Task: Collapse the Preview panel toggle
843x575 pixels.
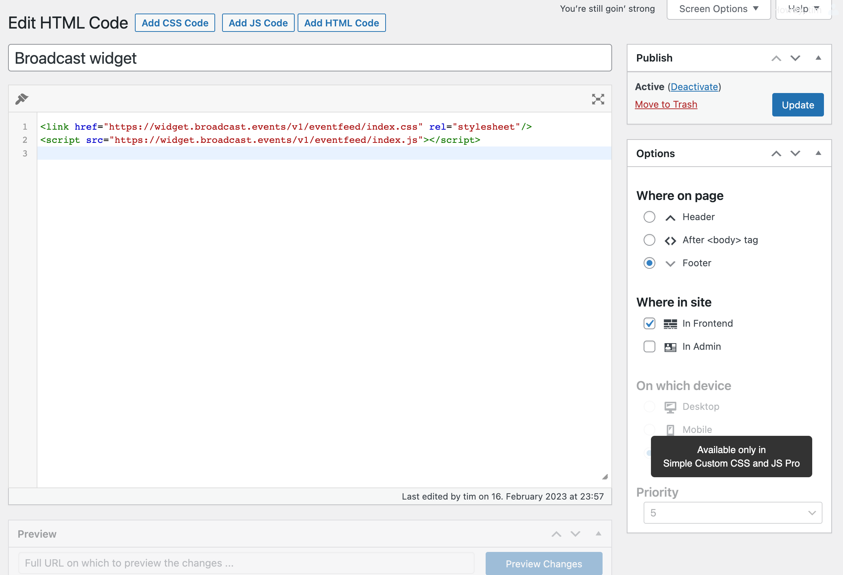Action: click(598, 534)
